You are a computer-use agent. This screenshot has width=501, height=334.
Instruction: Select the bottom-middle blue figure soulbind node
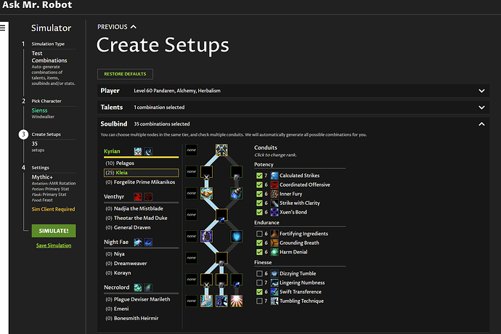(x=221, y=301)
